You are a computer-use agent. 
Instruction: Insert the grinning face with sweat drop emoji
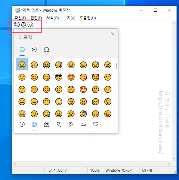tap(96, 65)
